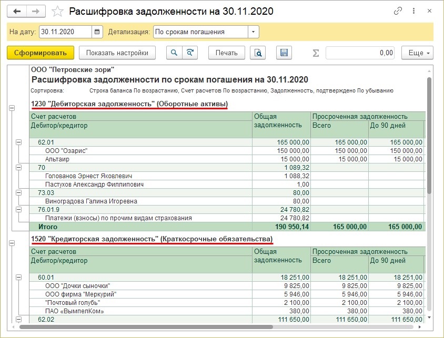Close the report window

pos(429,11)
